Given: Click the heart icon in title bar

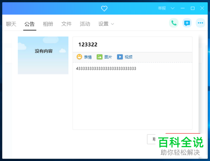Looking at the screenshot, I should coord(104,8).
